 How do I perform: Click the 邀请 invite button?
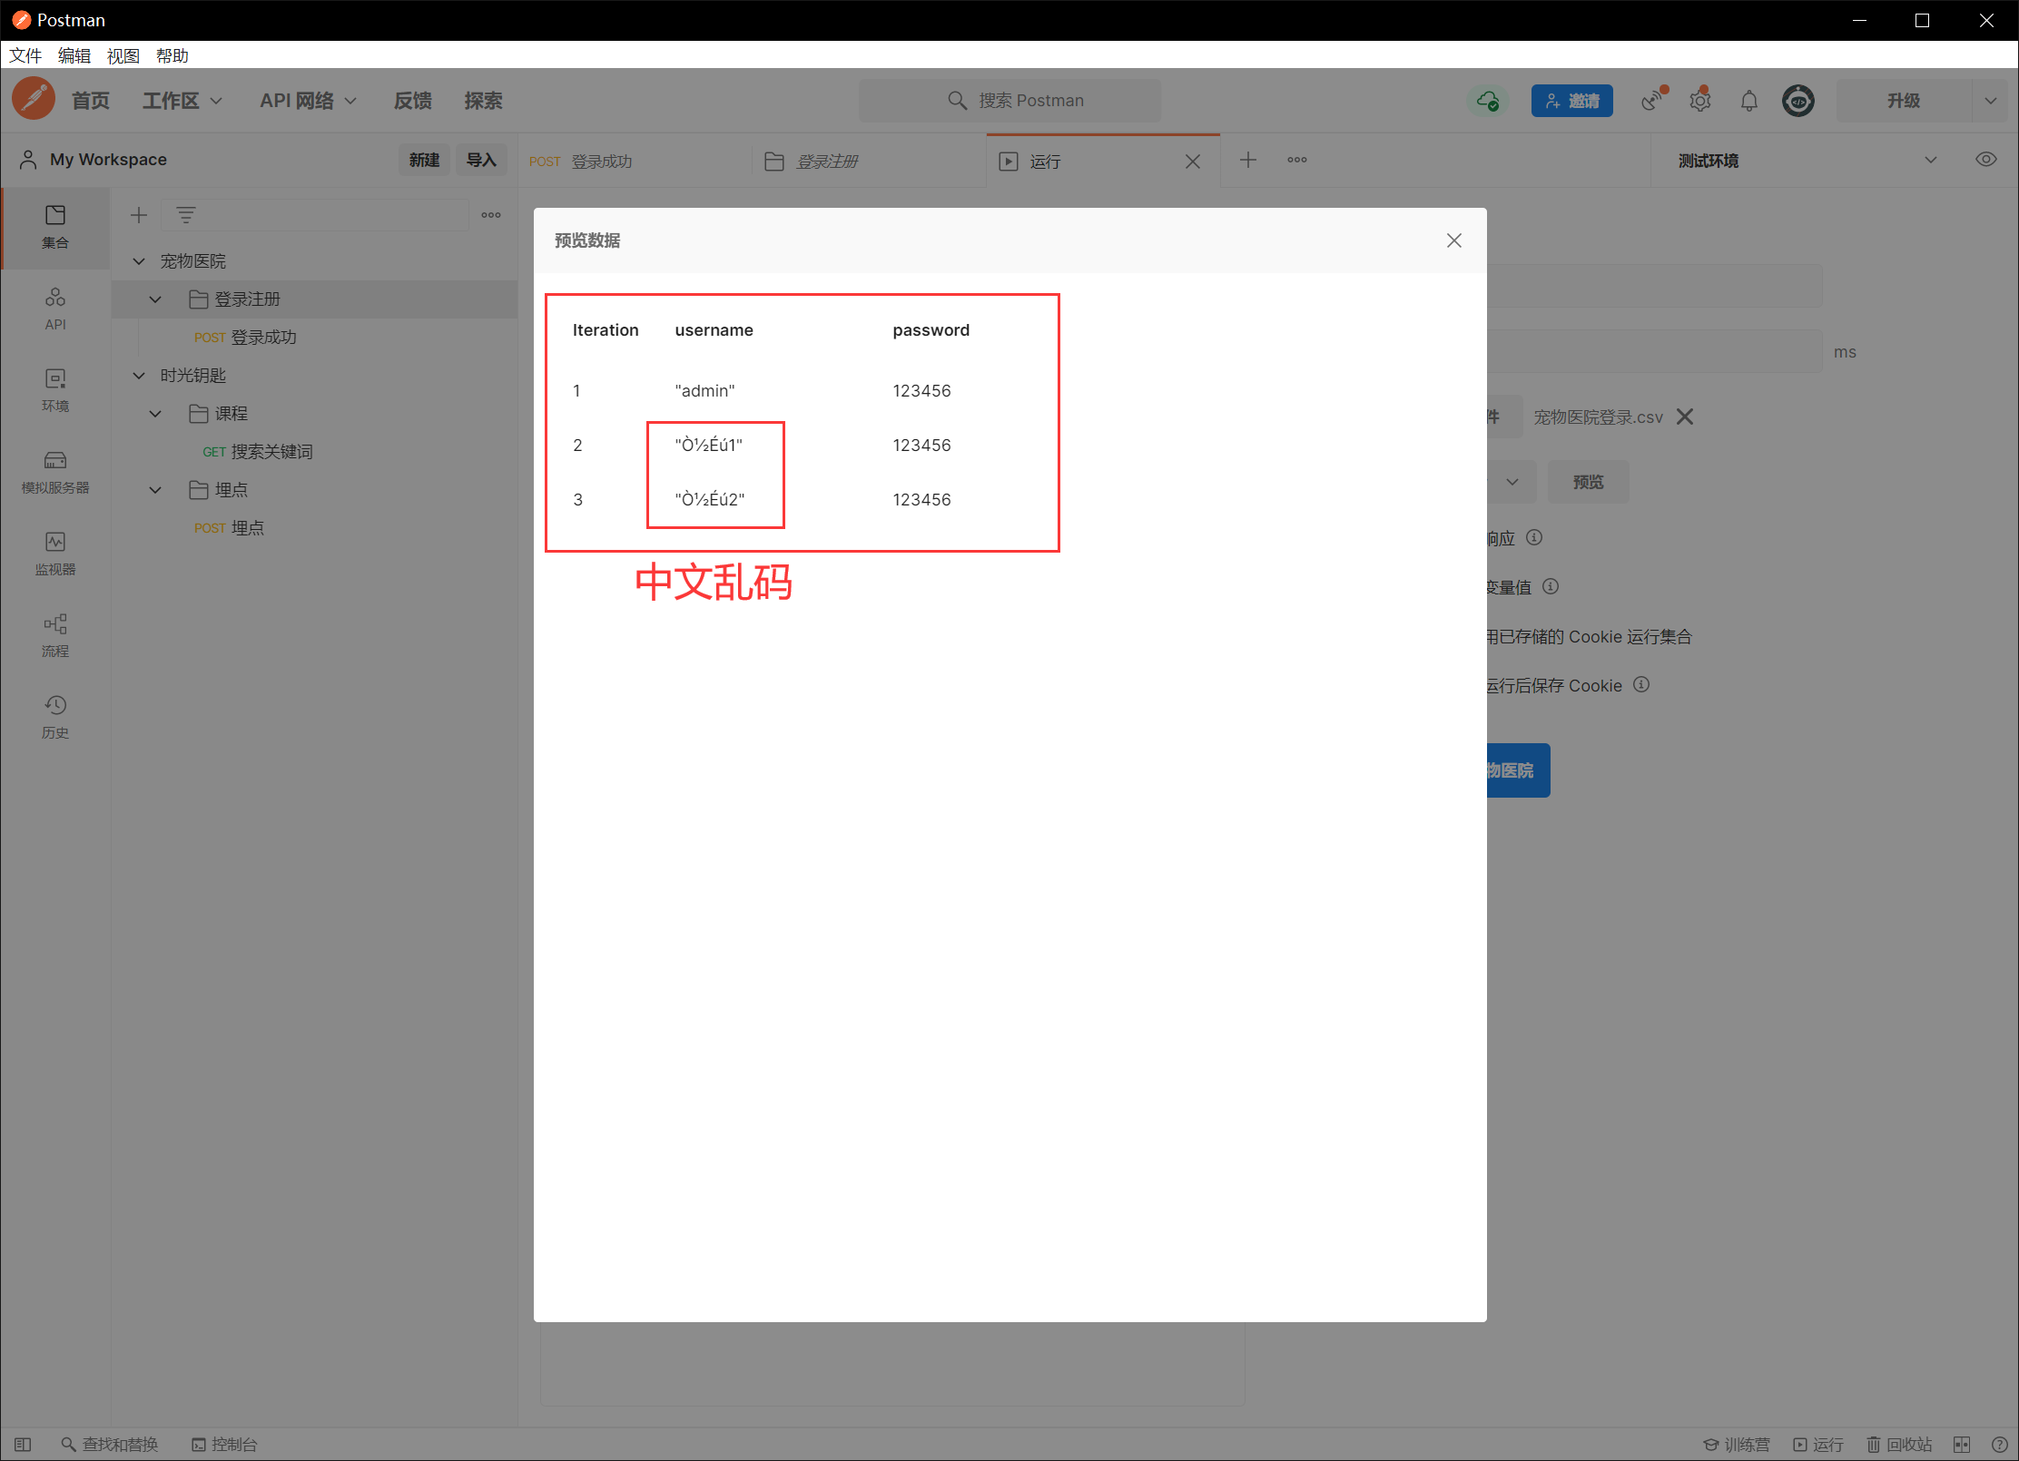[1571, 101]
